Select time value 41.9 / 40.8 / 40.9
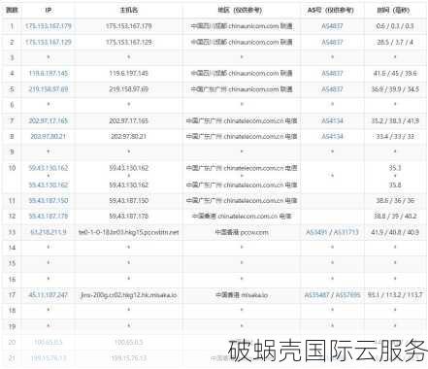The width and height of the screenshot is (428, 369). point(395,232)
